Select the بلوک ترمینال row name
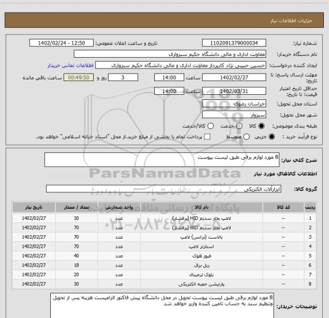The width and height of the screenshot is (329, 318). pos(202,275)
